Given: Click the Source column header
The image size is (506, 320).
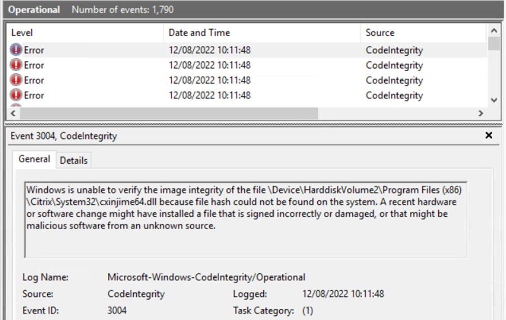Looking at the screenshot, I should (x=380, y=33).
